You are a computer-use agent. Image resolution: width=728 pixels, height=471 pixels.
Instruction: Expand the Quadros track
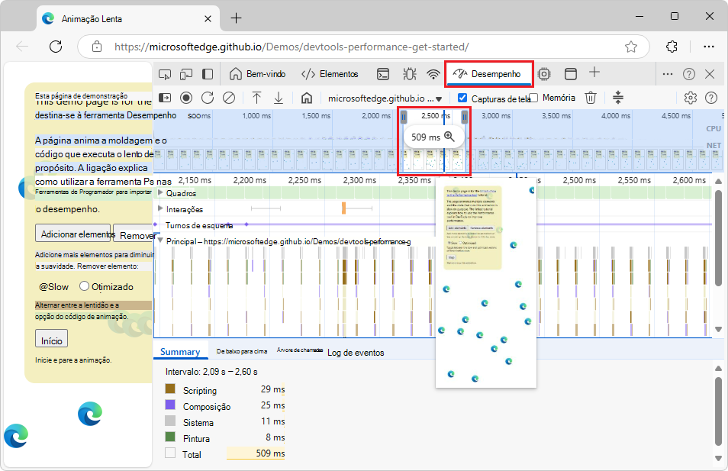click(160, 194)
